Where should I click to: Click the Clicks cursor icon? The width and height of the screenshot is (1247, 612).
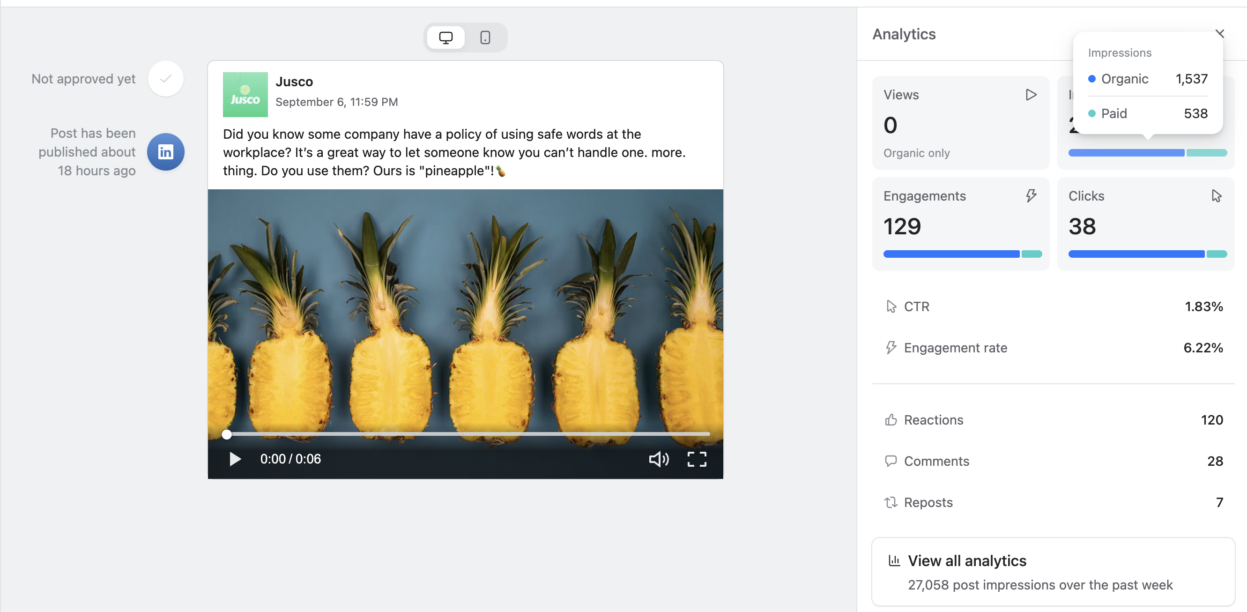point(1216,195)
